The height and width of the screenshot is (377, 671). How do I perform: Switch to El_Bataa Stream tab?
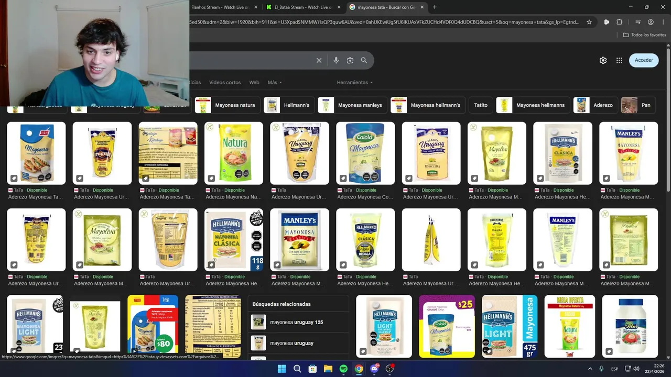[303, 7]
